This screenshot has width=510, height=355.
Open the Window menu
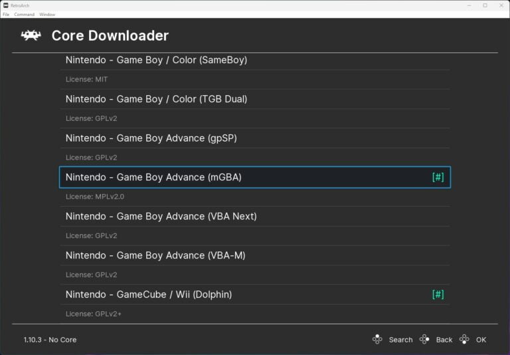47,14
